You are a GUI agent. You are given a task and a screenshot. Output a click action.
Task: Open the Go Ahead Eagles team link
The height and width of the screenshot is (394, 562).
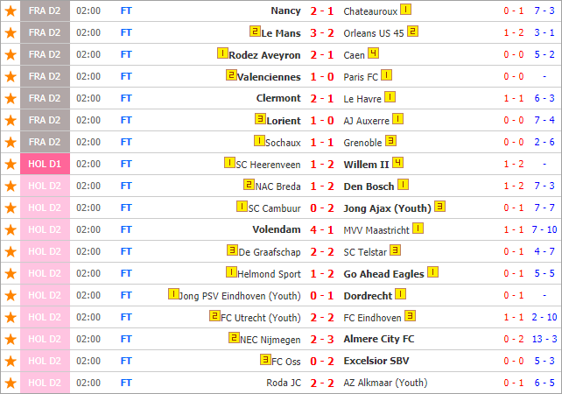coord(384,274)
